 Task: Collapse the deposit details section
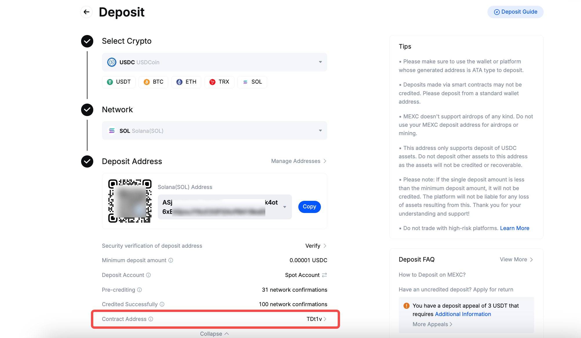coord(214,334)
